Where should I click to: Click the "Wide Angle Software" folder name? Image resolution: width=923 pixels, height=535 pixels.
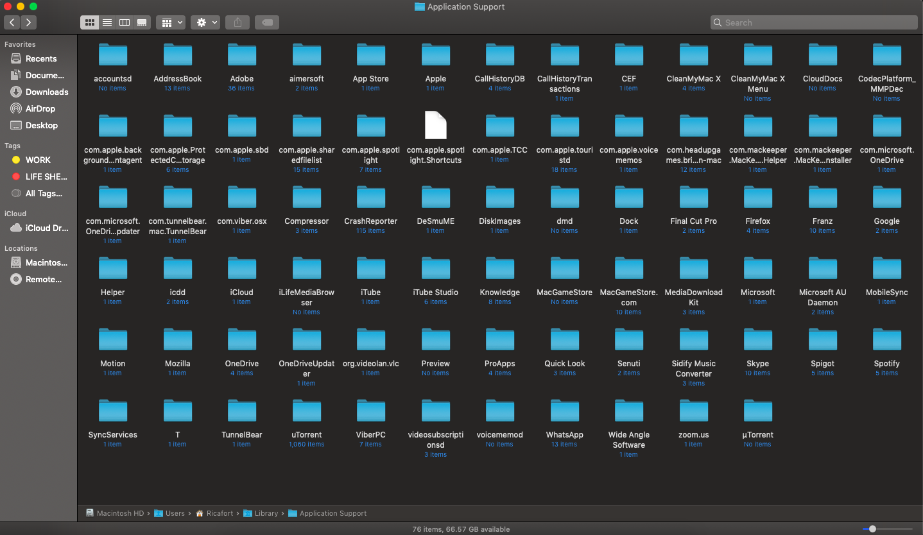[x=629, y=440]
